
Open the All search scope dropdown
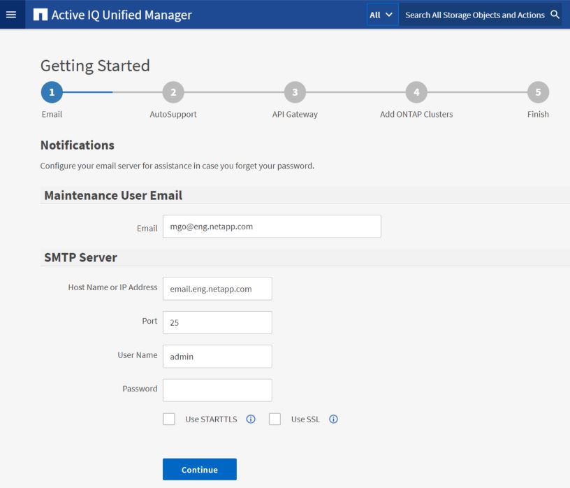click(x=381, y=14)
